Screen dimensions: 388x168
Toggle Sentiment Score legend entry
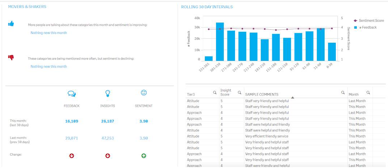pyautogui.click(x=369, y=21)
